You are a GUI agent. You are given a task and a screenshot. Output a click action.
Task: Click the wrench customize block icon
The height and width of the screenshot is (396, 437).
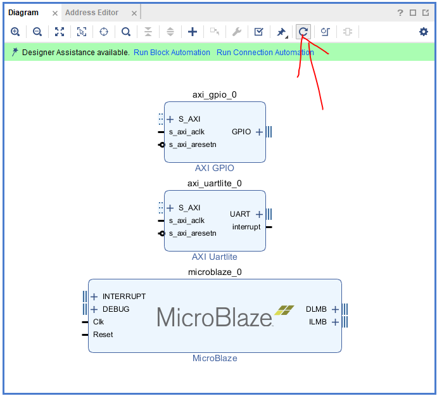point(236,32)
